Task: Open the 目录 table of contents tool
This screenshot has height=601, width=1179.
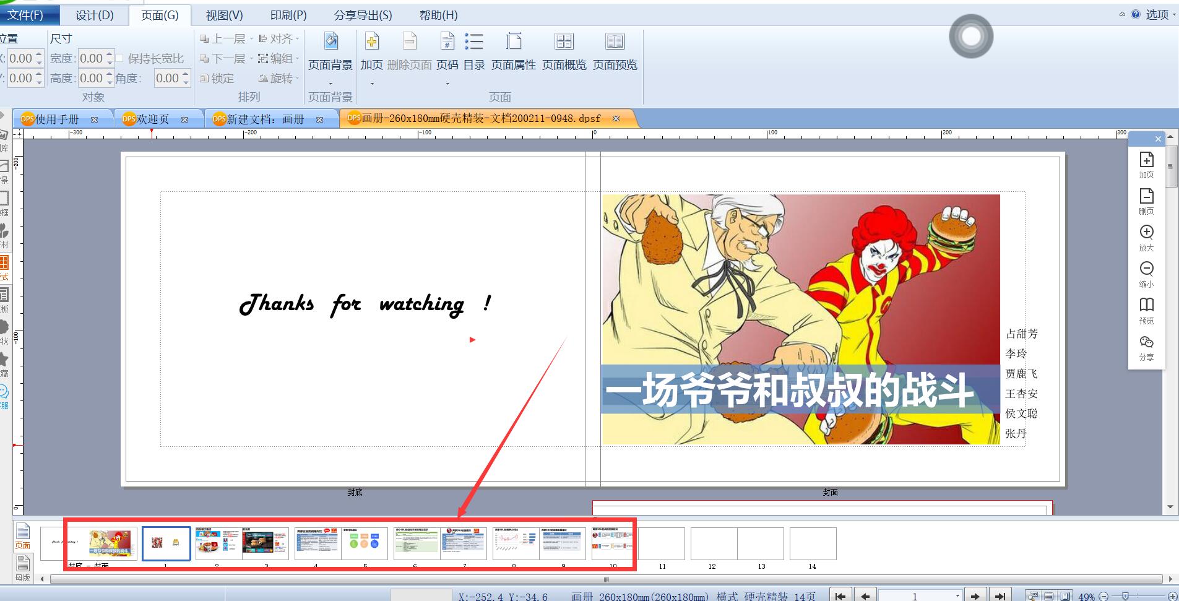Action: 474,52
